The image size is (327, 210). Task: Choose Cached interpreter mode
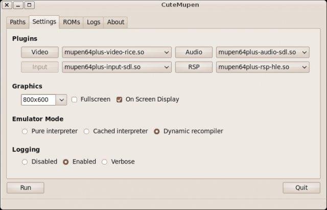(86, 131)
